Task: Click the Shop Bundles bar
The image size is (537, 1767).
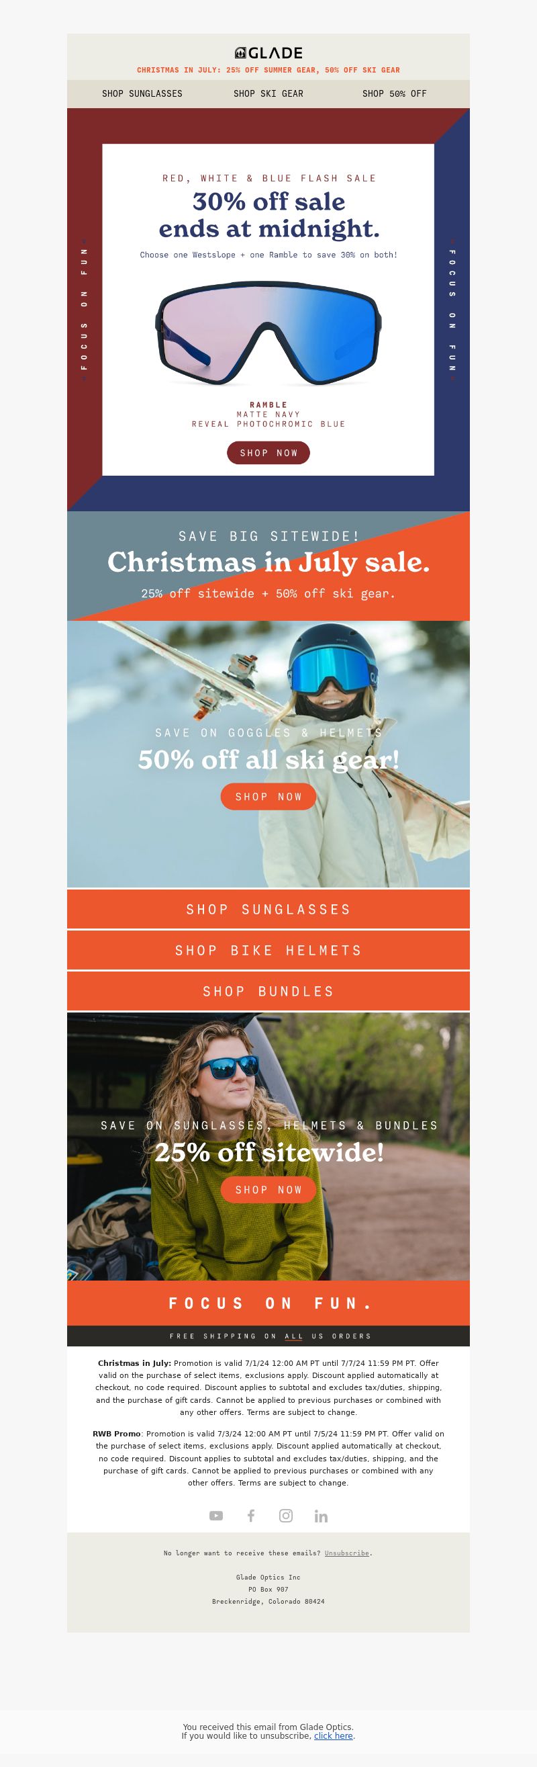Action: 268,991
